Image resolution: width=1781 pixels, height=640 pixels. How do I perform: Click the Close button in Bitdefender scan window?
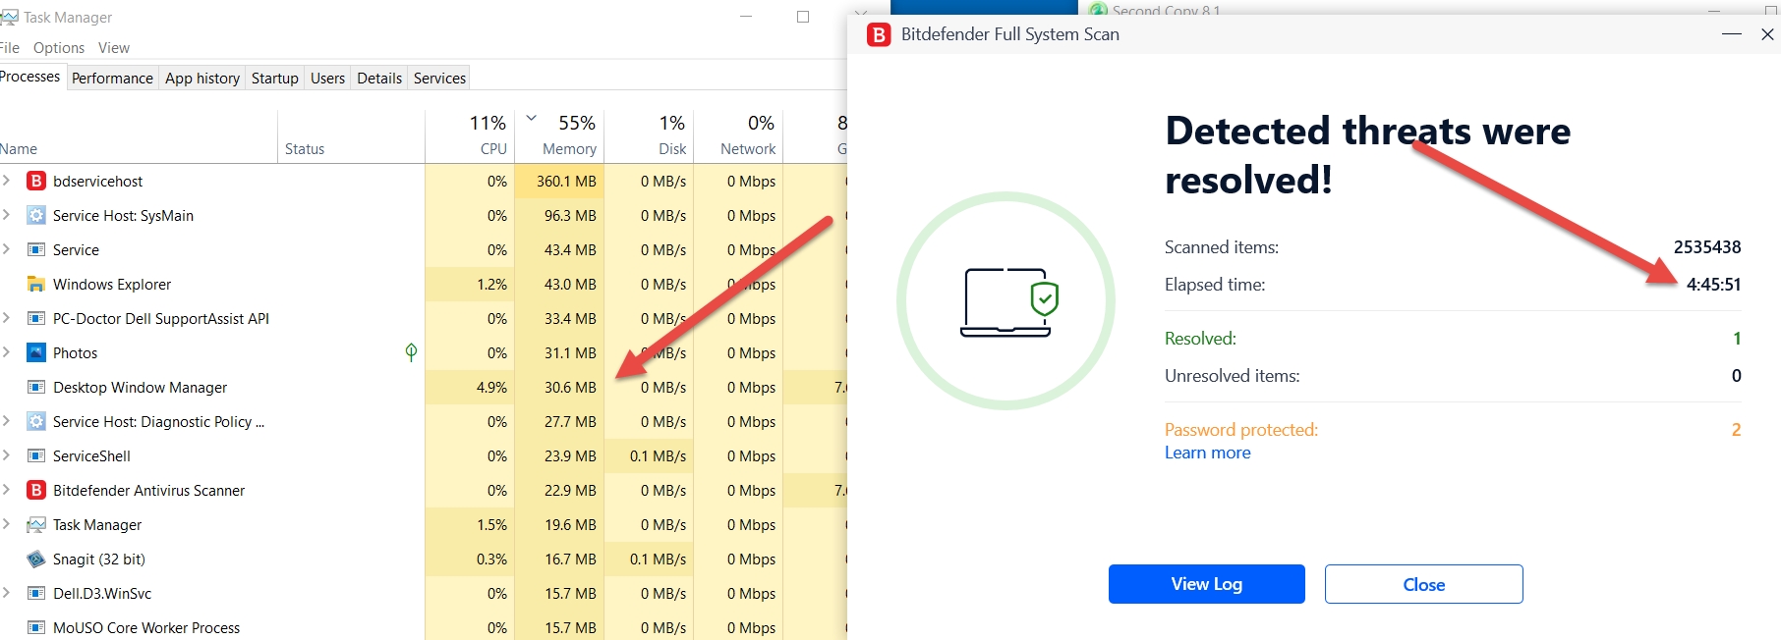pyautogui.click(x=1424, y=584)
